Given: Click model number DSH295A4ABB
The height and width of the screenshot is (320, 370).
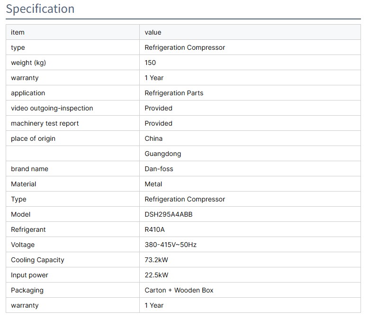Looking at the screenshot, I should point(169,214).
